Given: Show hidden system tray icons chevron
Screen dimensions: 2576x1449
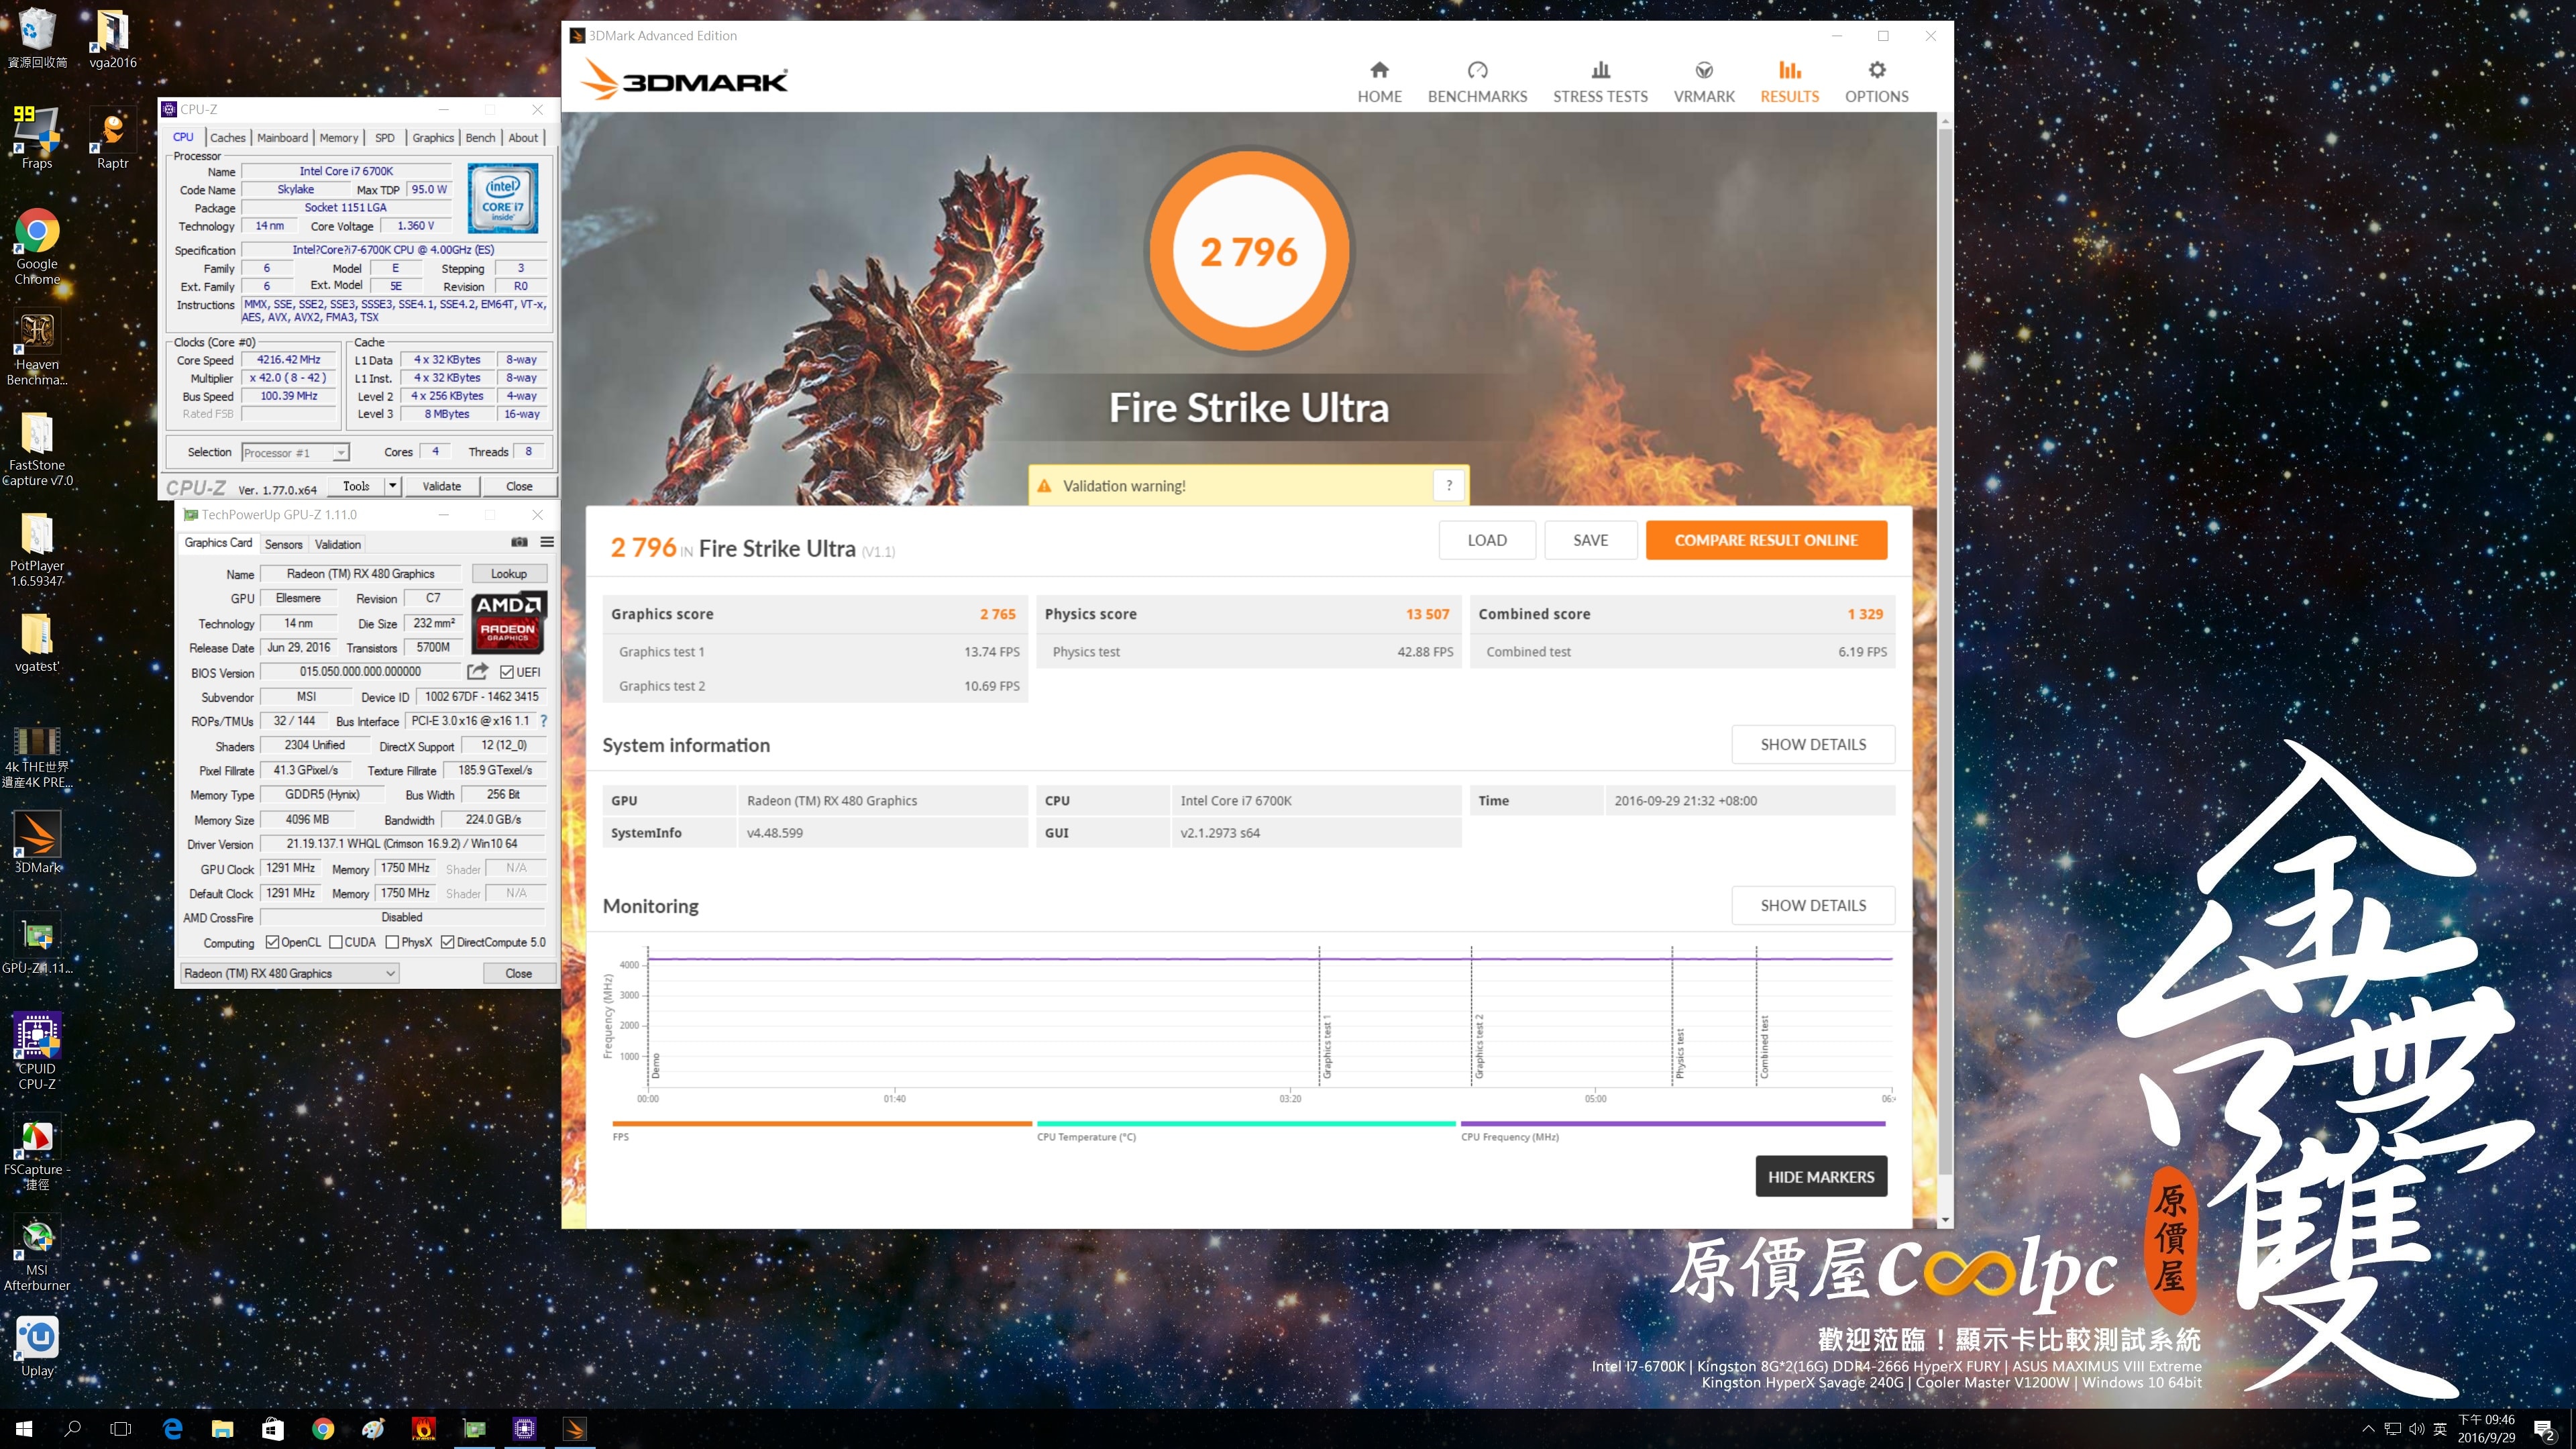Looking at the screenshot, I should tap(2368, 1429).
